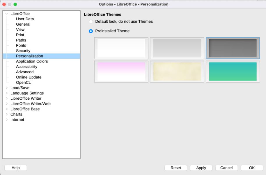The width and height of the screenshot is (266, 175).
Task: Open the Advanced options page
Action: pos(25,72)
